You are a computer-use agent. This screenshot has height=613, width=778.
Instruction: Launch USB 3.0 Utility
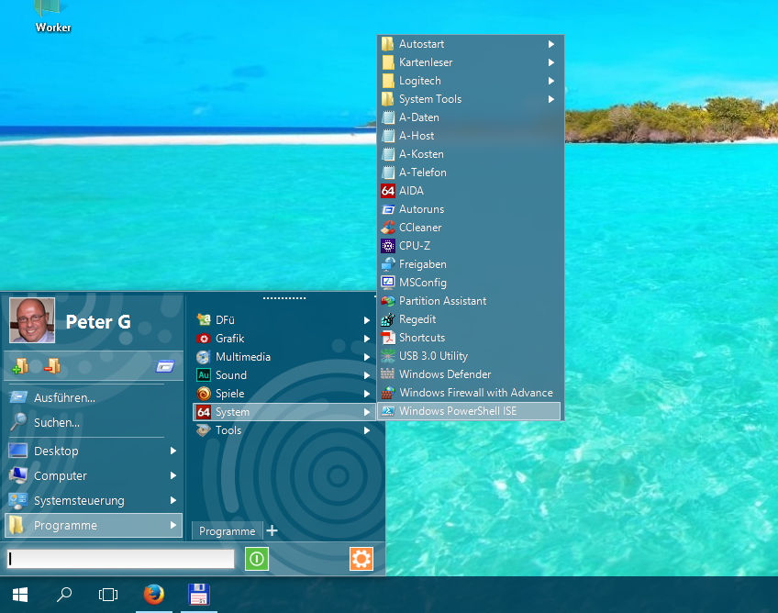tap(471, 356)
